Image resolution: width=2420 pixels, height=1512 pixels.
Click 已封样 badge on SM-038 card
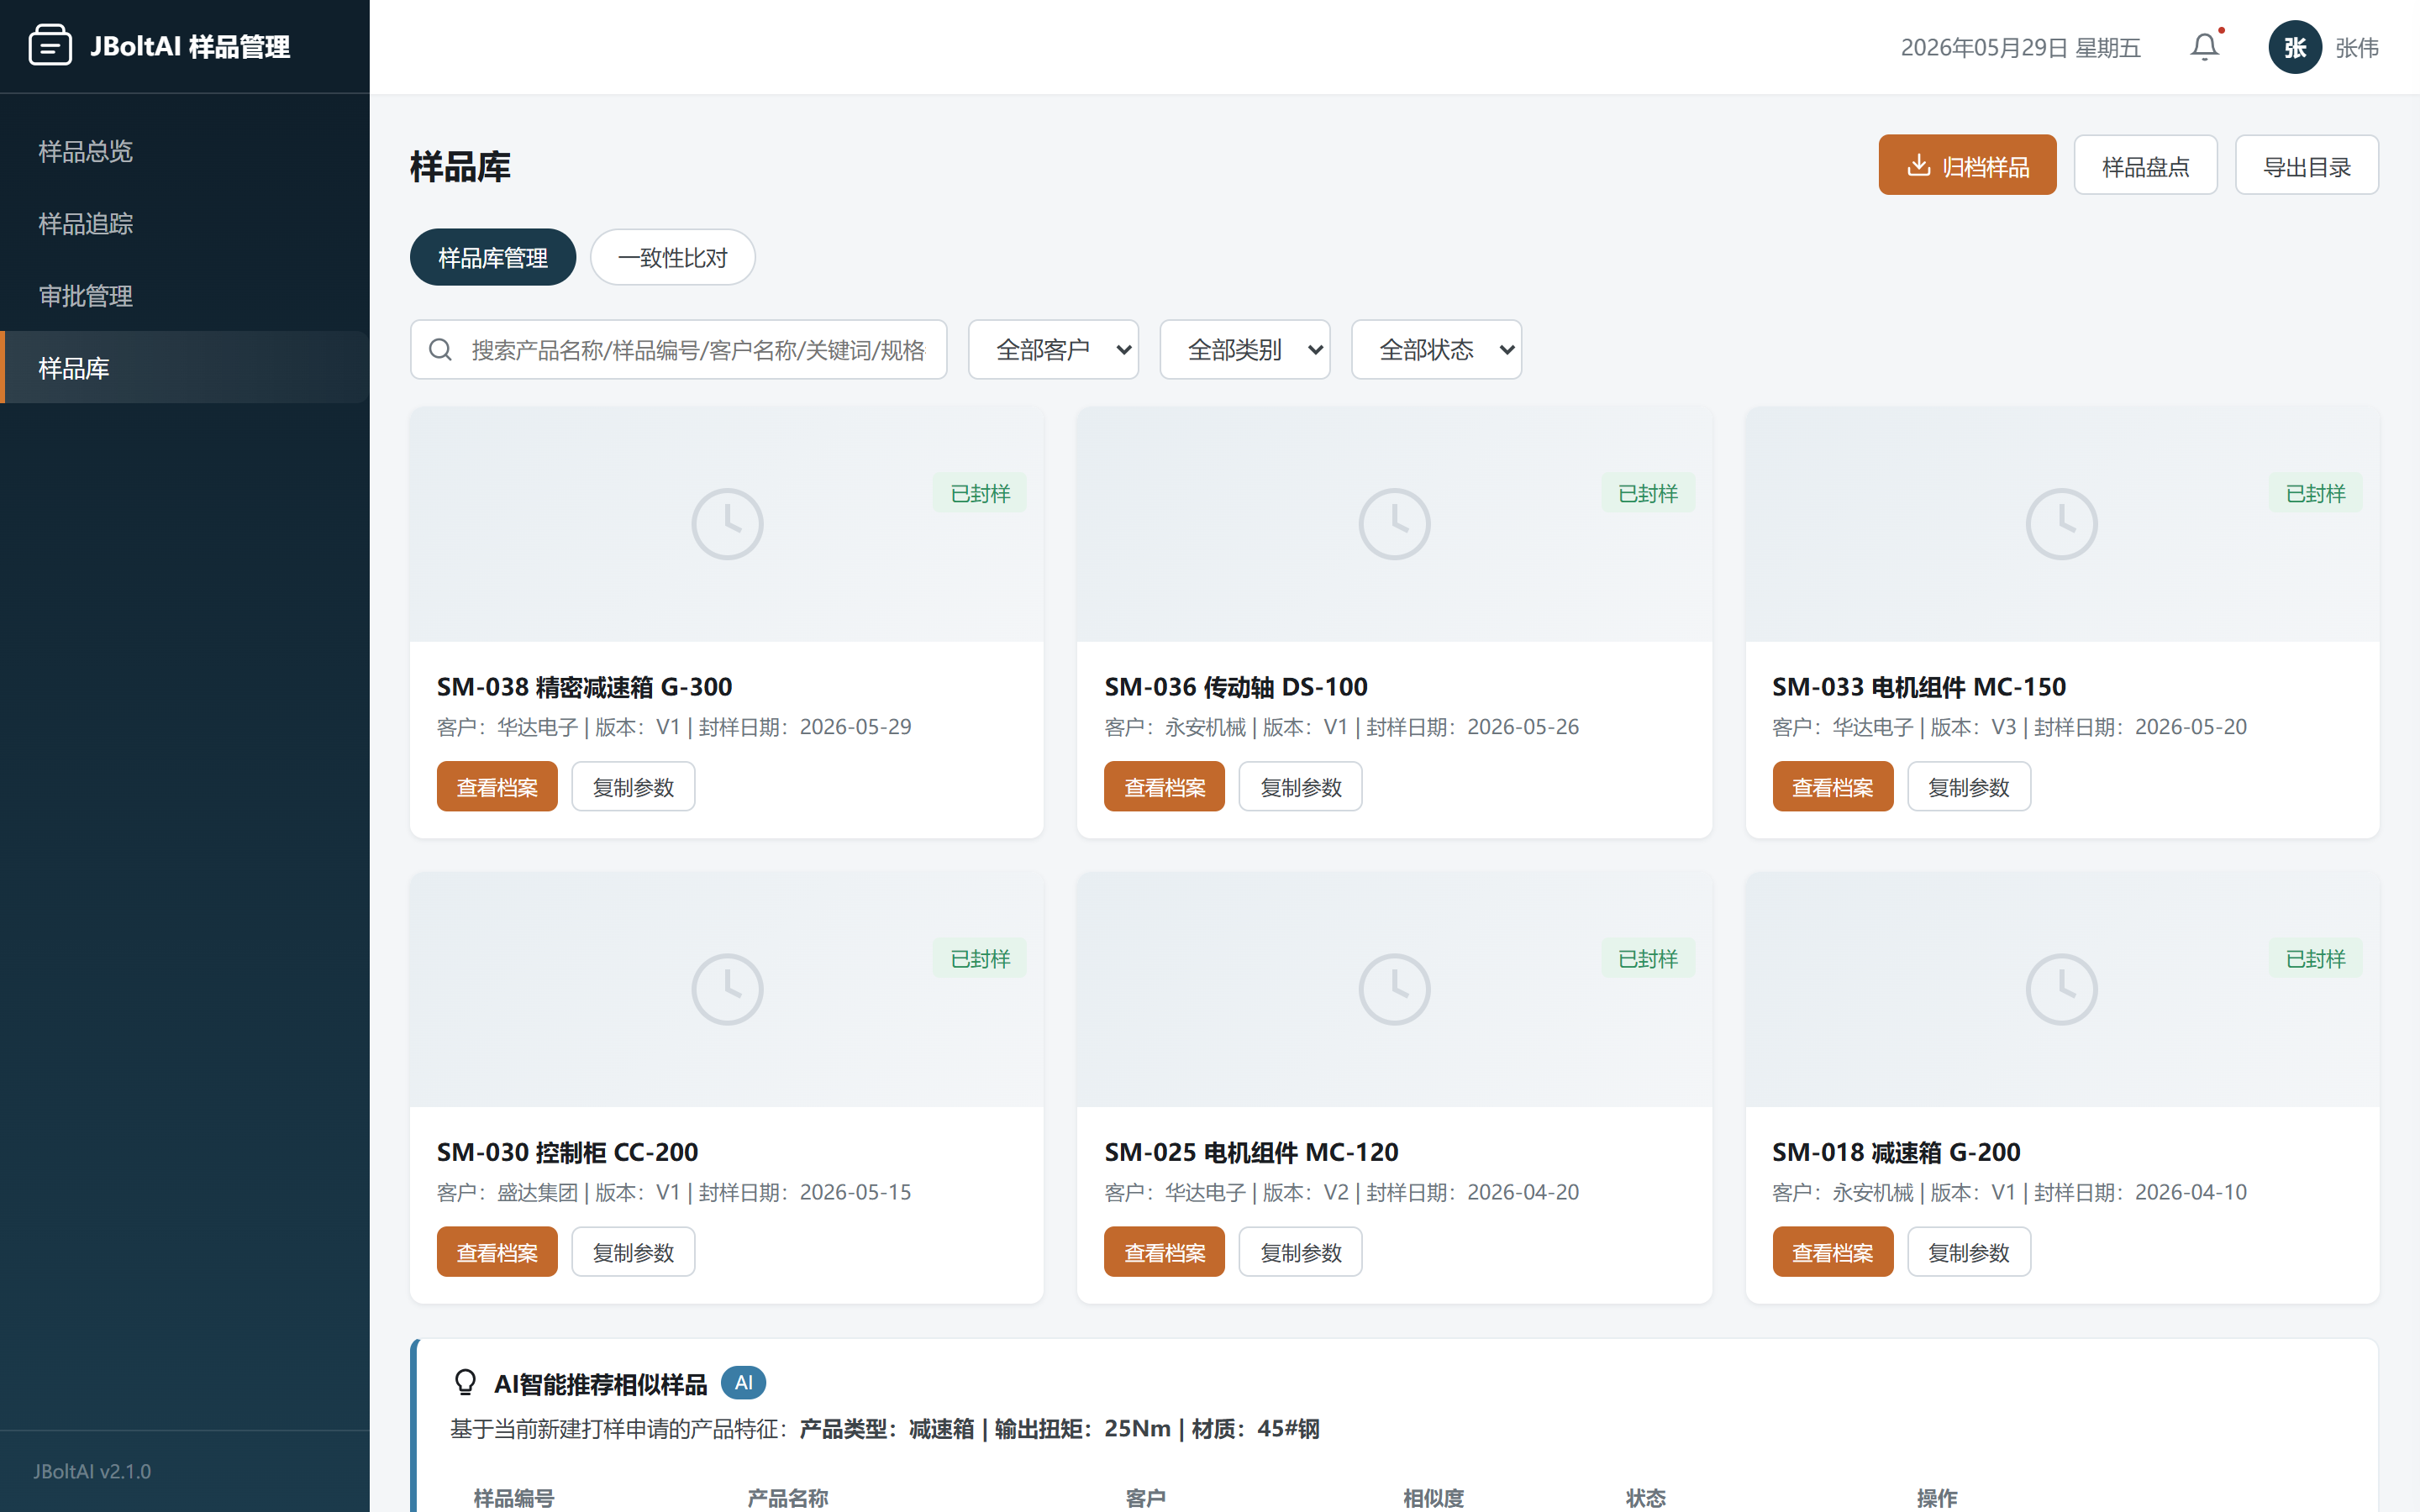pos(980,493)
